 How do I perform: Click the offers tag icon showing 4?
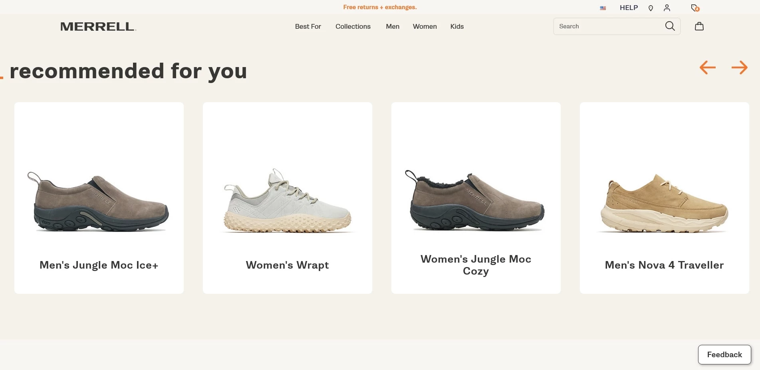tap(695, 8)
